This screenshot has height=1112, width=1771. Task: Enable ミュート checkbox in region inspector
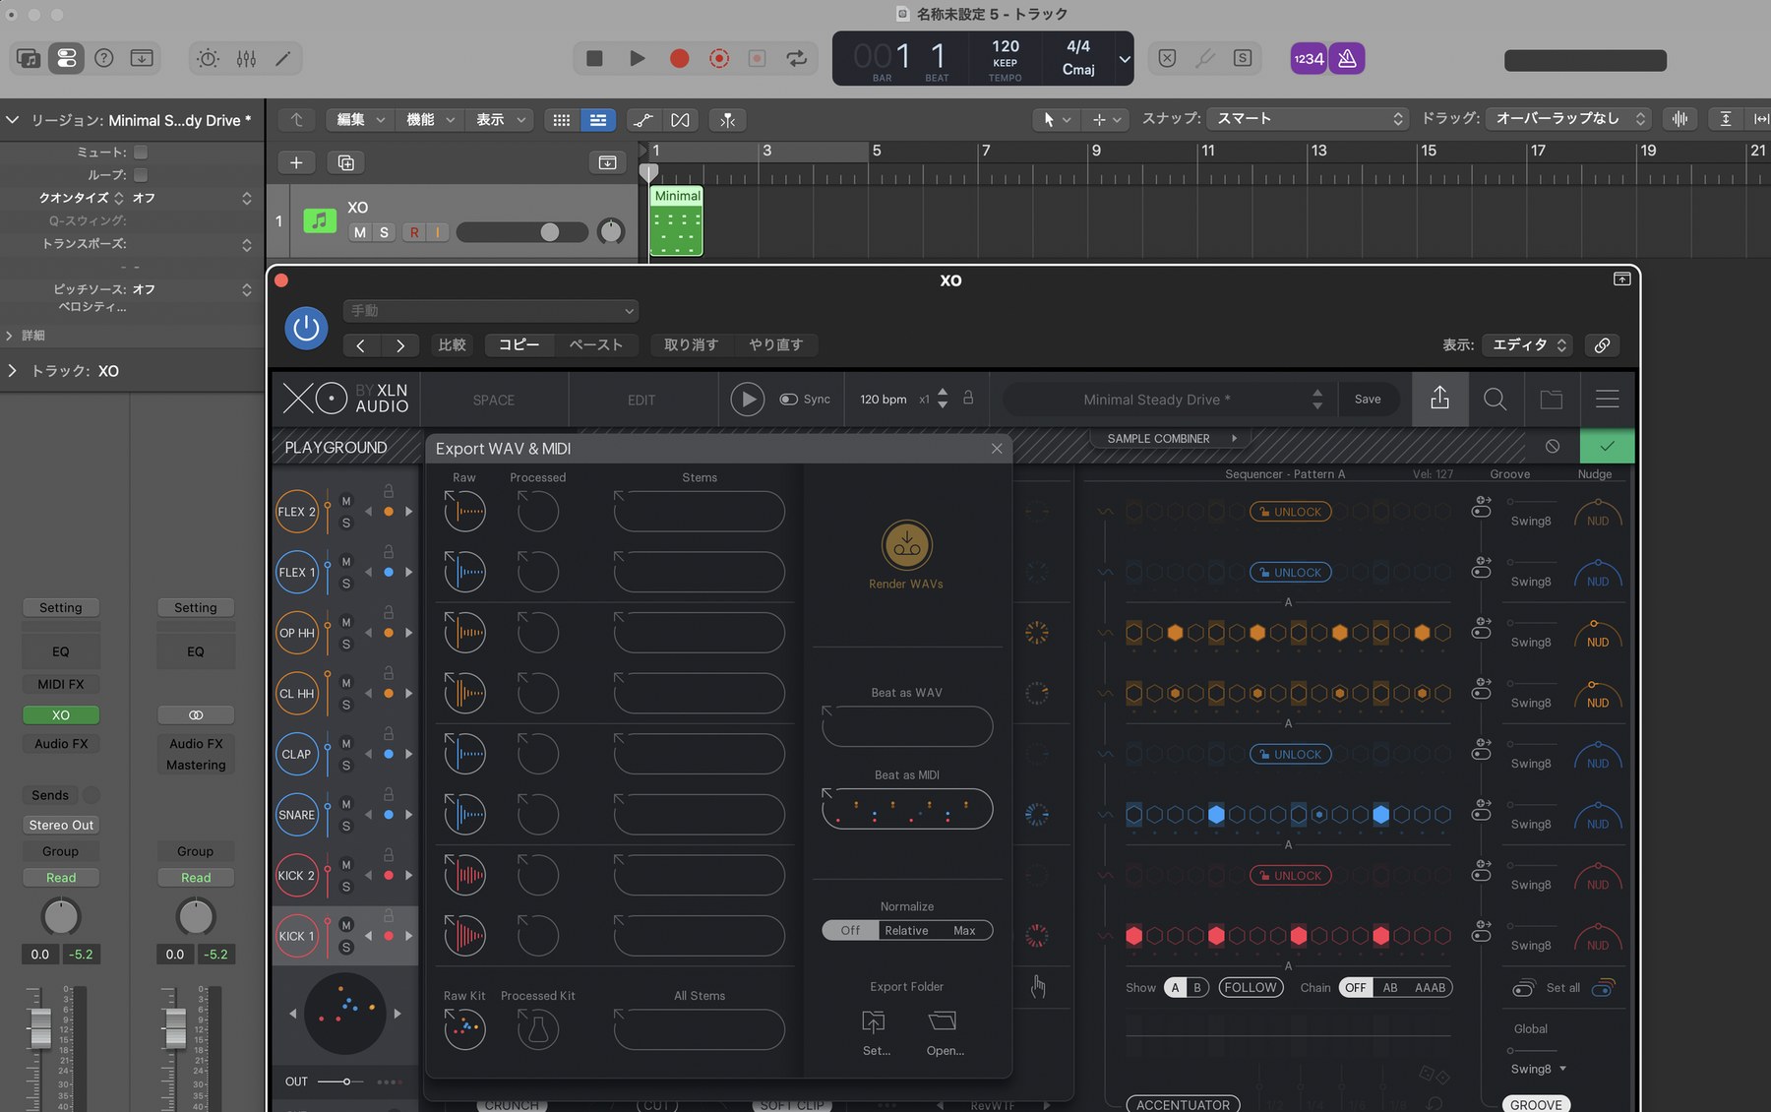coord(141,153)
